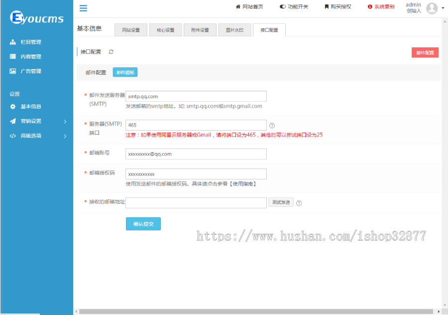Refresh the 接口配置 panel
Screen dimensions: 448x315
click(x=111, y=52)
